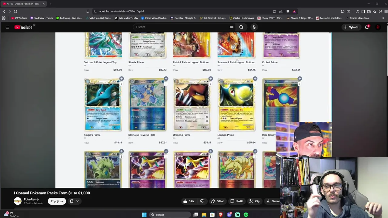The image size is (388, 218).
Task: Open Brave browser taskbar icon
Action: click(x=221, y=215)
